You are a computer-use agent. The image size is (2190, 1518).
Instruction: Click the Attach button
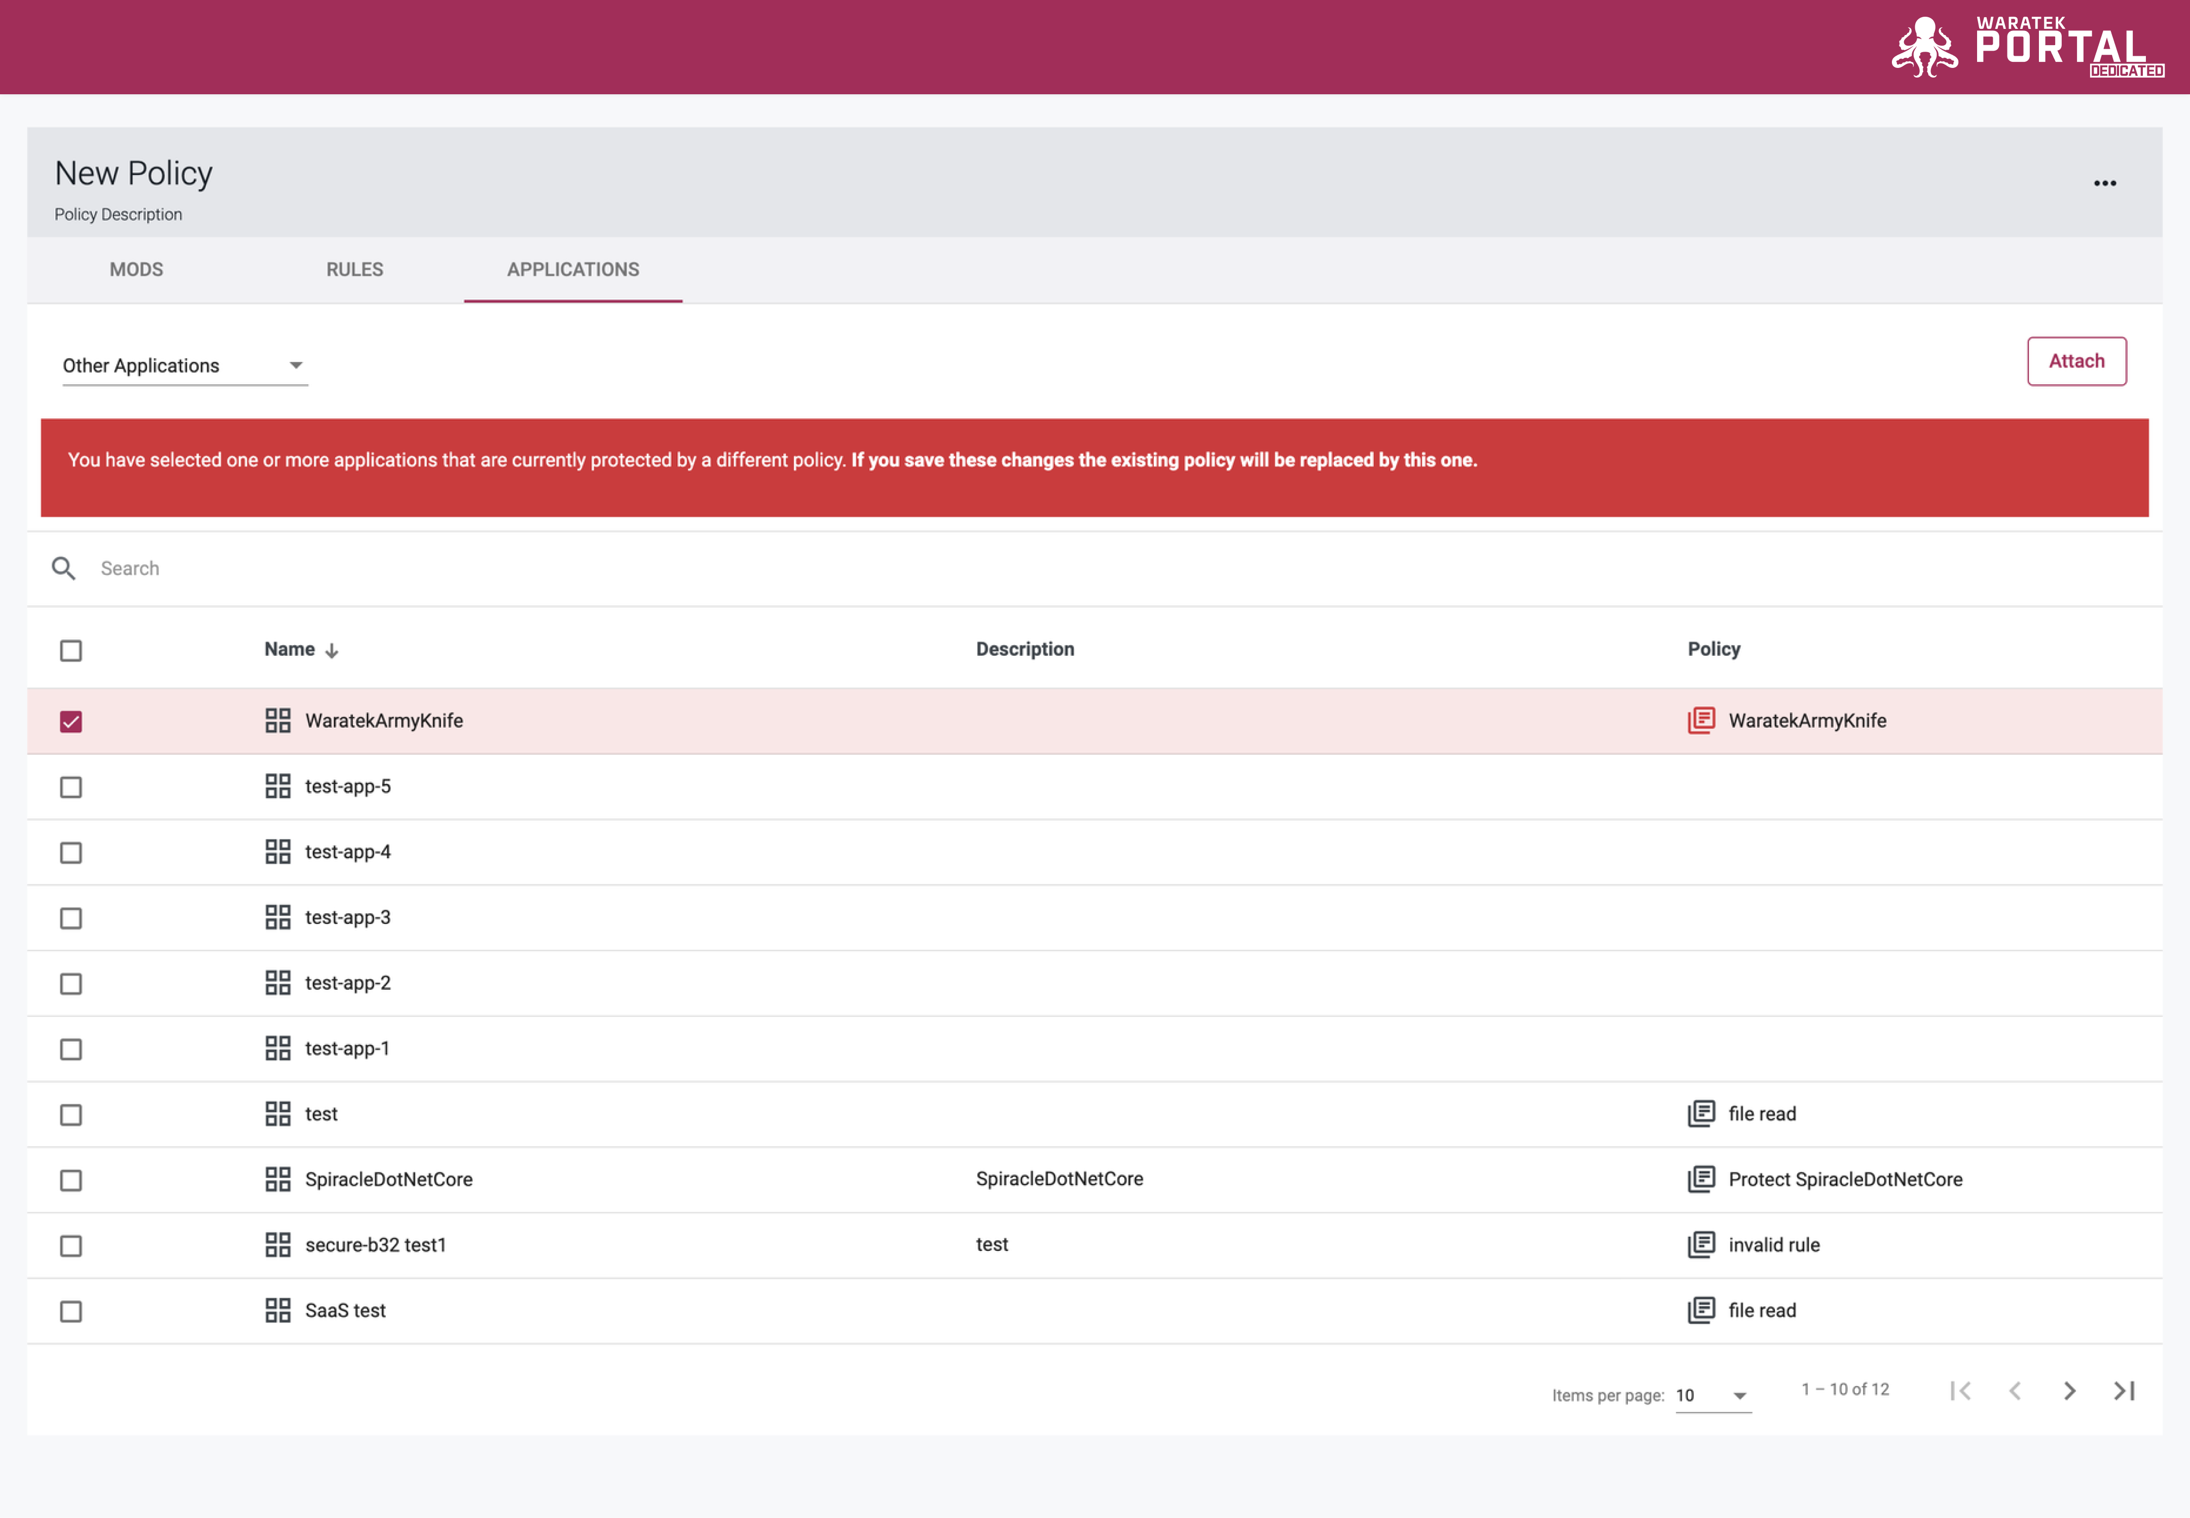coord(2077,361)
